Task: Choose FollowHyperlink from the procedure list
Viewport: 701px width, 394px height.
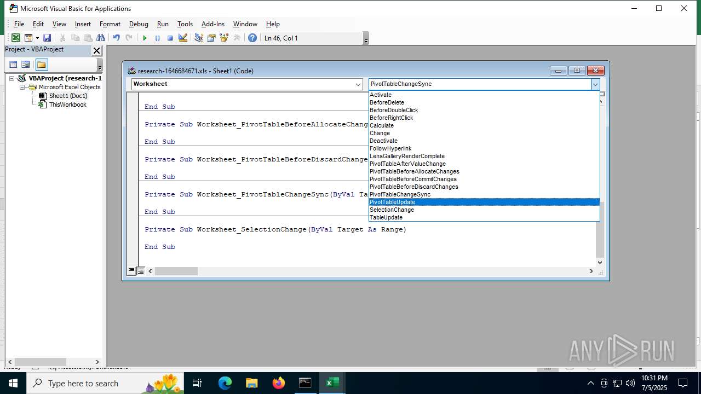Action: (x=484, y=148)
